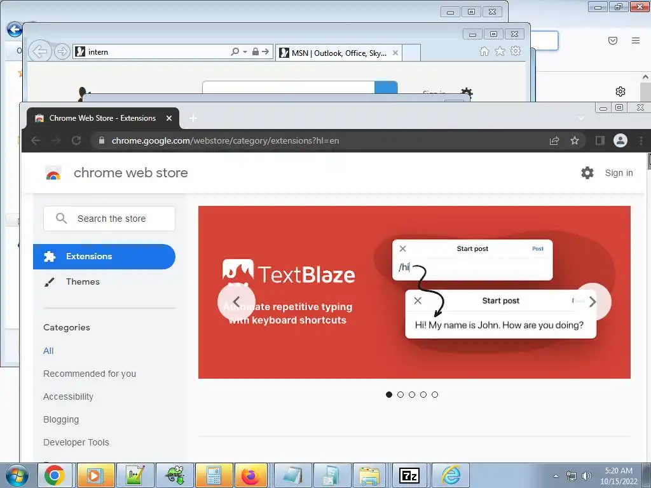Image resolution: width=651 pixels, height=488 pixels.
Task: Open the Developer Tools category
Action: (76, 442)
